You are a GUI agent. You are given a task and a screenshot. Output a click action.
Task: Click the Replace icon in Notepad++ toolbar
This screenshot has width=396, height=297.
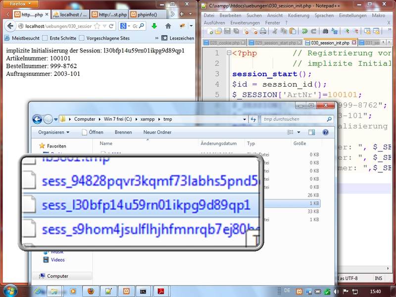click(x=335, y=31)
